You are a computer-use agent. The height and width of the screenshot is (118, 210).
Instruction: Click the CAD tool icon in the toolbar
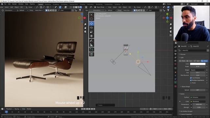92,54
